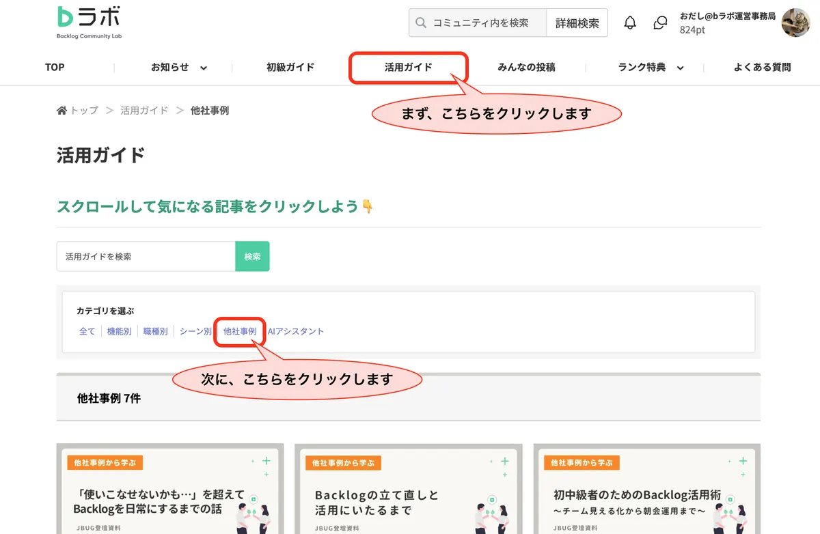Select the 機能別 category filter
The height and width of the screenshot is (534, 820).
pyautogui.click(x=120, y=331)
